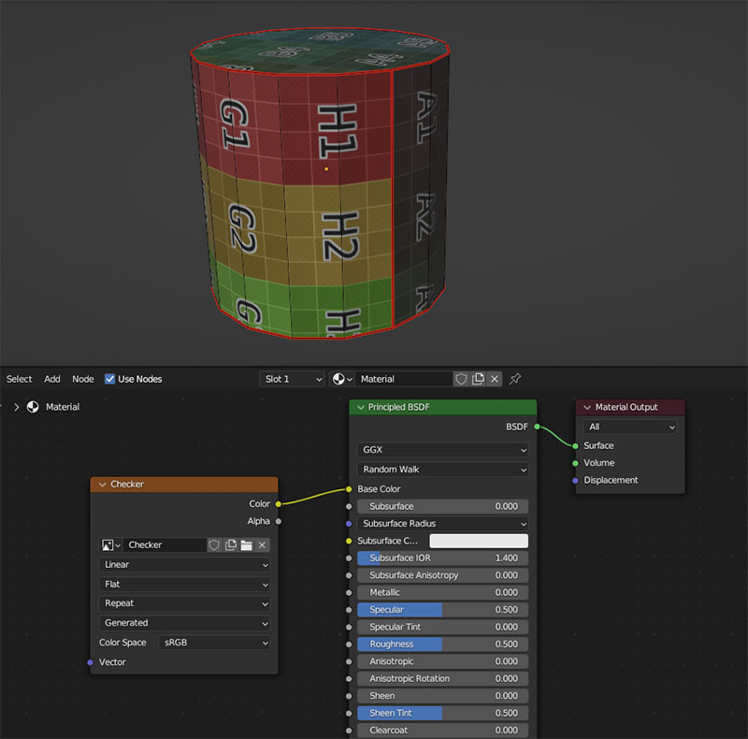
Task: Adjust the Sheen Tint slider
Action: tap(442, 713)
